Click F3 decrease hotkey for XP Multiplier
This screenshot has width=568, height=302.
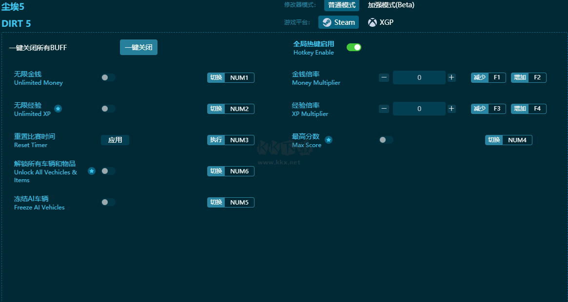(489, 109)
